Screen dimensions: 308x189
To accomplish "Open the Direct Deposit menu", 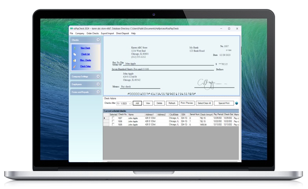I will 122,33.
